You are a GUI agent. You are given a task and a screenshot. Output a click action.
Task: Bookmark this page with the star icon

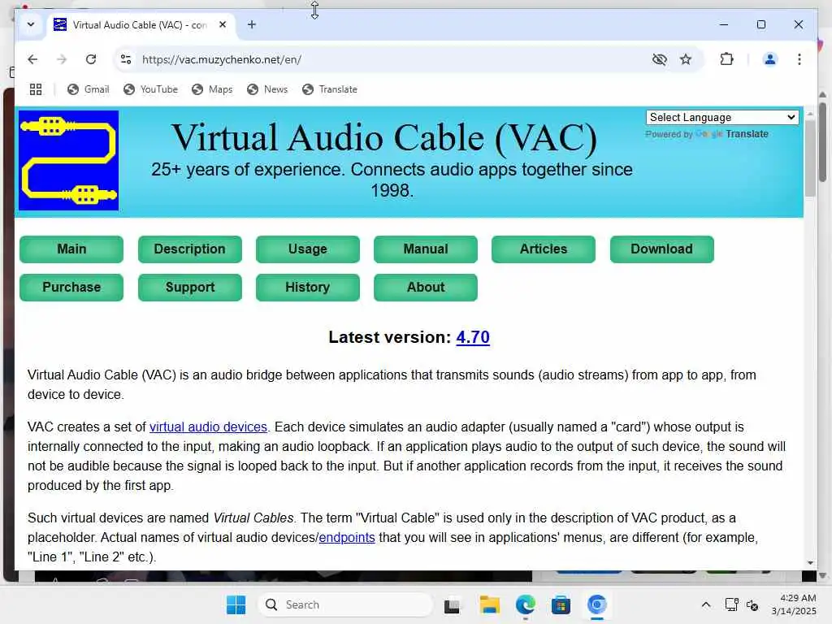[x=686, y=59]
